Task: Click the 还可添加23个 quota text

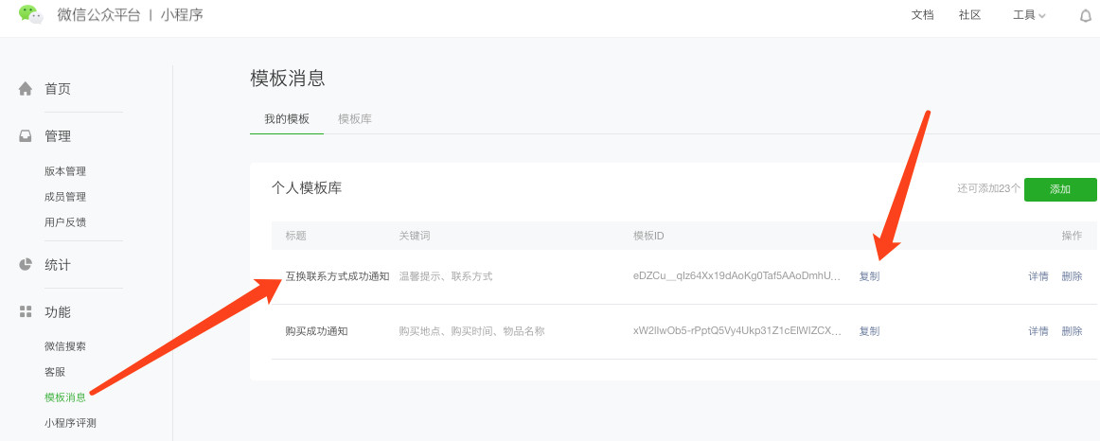Action: point(988,188)
